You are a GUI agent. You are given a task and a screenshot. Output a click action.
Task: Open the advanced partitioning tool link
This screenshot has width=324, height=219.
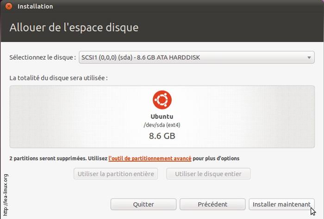pyautogui.click(x=150, y=158)
